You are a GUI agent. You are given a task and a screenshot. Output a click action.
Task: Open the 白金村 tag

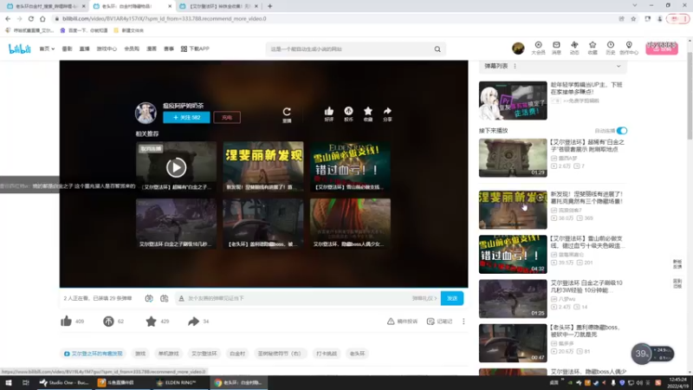(237, 354)
